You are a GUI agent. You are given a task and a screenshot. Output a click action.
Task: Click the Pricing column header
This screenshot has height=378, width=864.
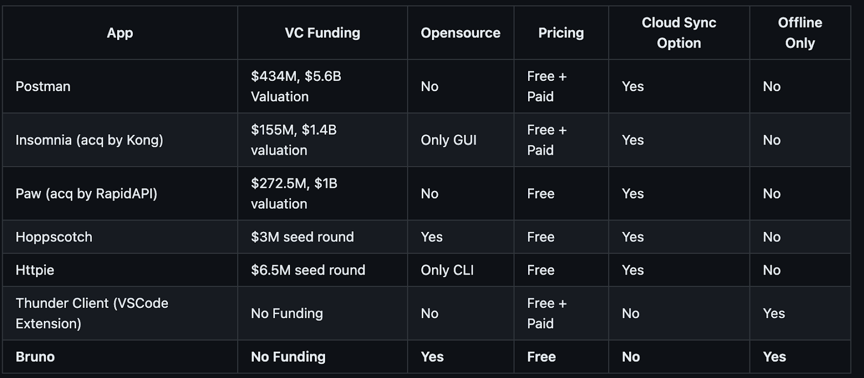coord(561,33)
